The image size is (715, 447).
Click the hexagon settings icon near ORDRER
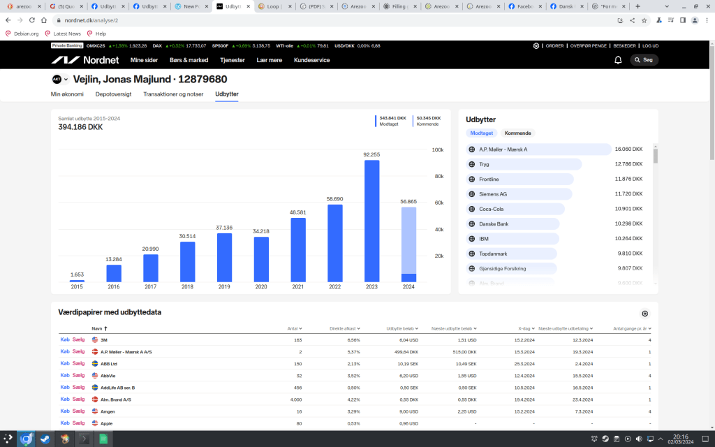point(536,45)
